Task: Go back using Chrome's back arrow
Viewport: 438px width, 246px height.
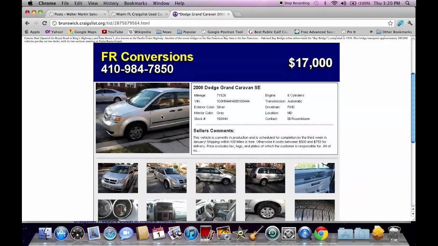Action: pos(27,23)
